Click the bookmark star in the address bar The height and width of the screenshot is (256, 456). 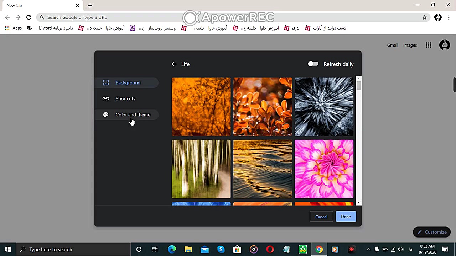click(424, 17)
